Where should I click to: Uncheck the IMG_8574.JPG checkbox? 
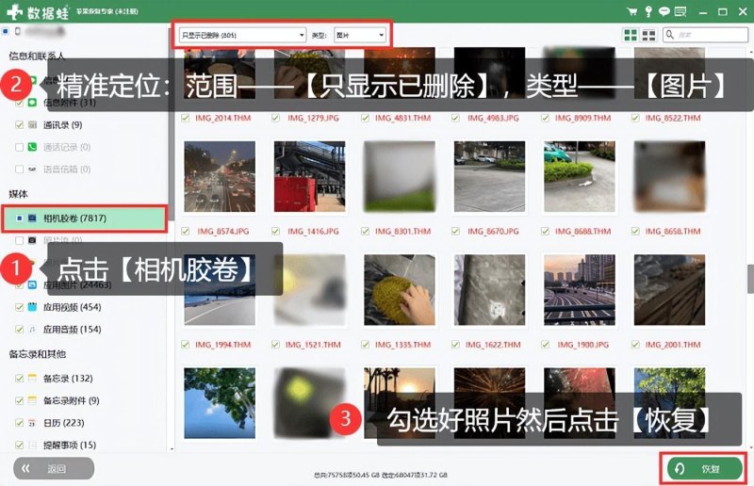click(185, 231)
